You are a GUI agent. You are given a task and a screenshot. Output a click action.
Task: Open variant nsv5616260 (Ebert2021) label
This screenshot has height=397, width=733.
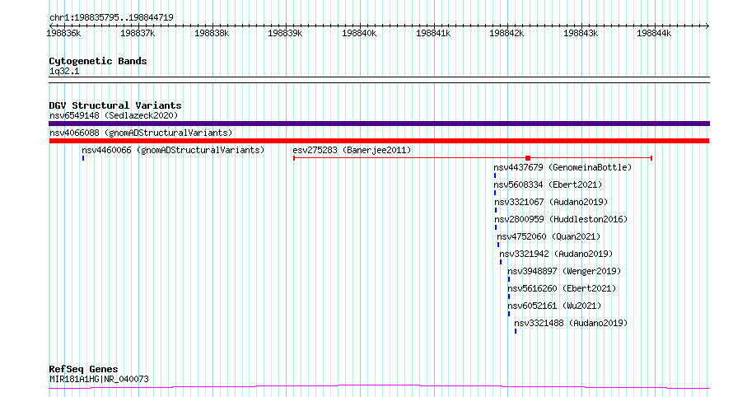pyautogui.click(x=562, y=288)
